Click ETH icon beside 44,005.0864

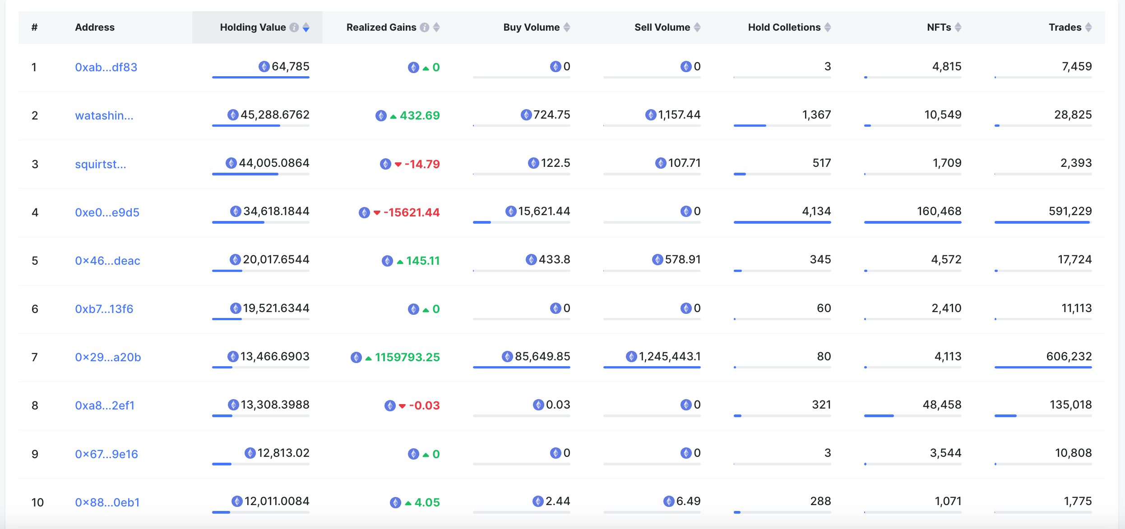pos(231,163)
